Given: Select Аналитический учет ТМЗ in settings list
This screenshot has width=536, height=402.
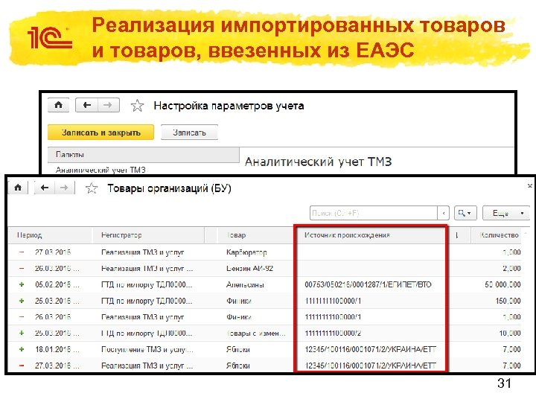Looking at the screenshot, I should pos(100,170).
